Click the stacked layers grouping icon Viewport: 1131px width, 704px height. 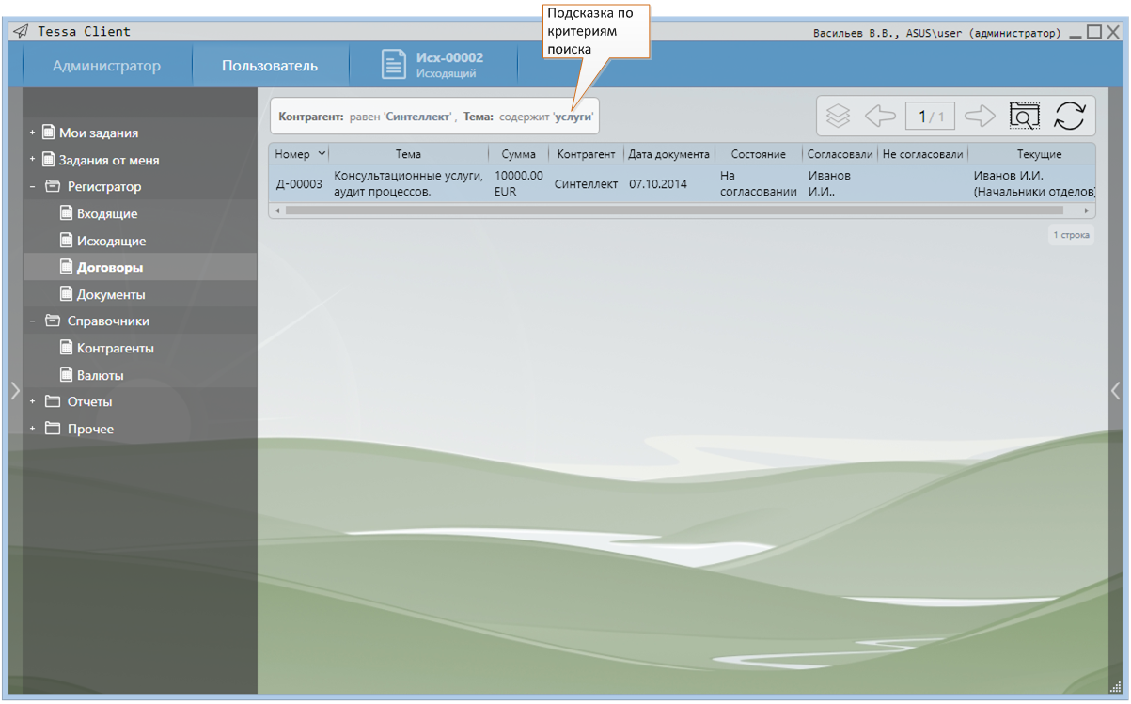[x=838, y=116]
